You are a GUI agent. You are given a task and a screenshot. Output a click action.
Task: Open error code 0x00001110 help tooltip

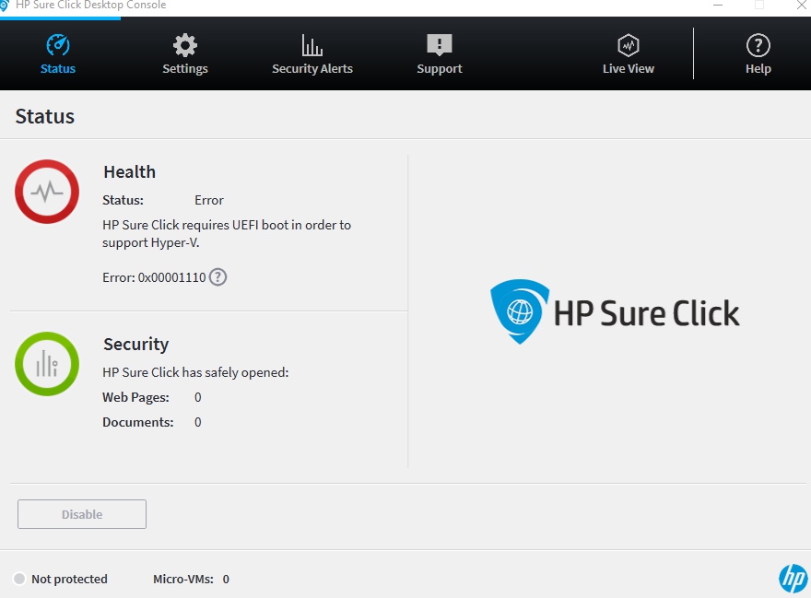click(217, 276)
